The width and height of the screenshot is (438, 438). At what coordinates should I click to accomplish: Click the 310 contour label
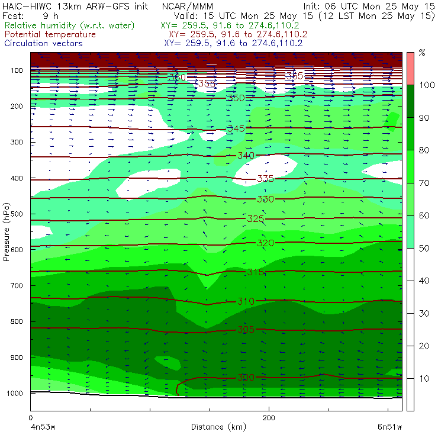246,301
